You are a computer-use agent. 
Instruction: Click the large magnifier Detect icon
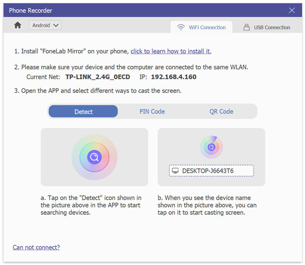pos(94,157)
